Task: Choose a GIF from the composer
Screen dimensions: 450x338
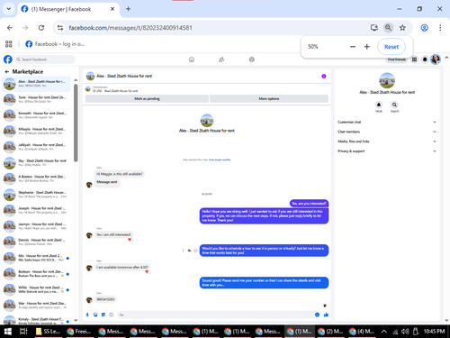Action: click(111, 315)
